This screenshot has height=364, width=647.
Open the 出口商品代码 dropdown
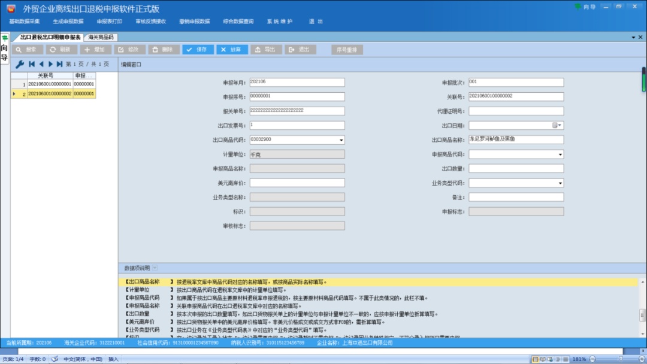[341, 140]
